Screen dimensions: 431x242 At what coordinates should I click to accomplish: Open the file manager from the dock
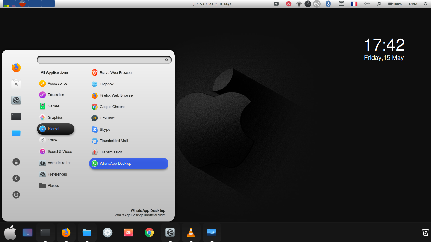coord(87,233)
